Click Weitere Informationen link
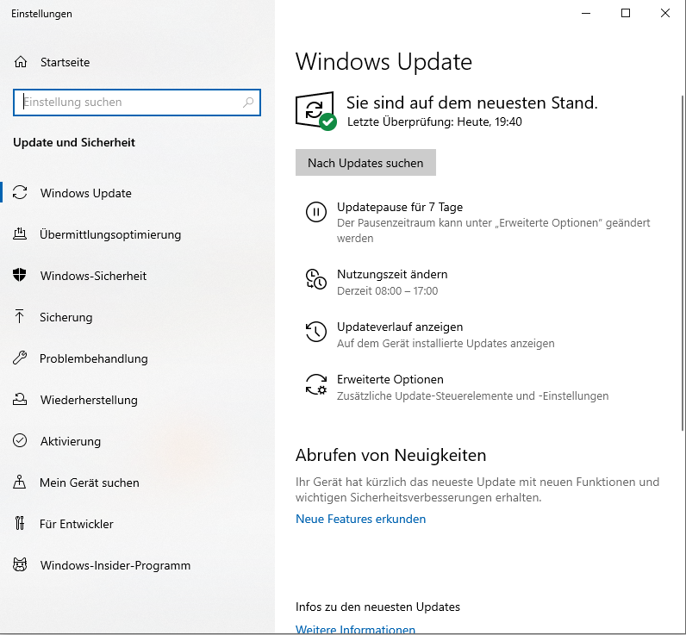686x635 pixels. pos(355,629)
